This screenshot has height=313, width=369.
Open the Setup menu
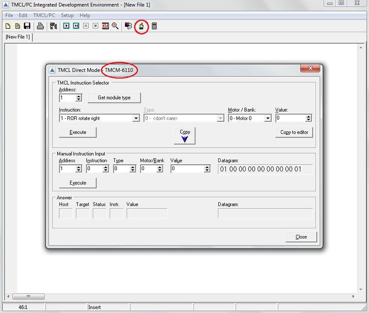point(67,15)
